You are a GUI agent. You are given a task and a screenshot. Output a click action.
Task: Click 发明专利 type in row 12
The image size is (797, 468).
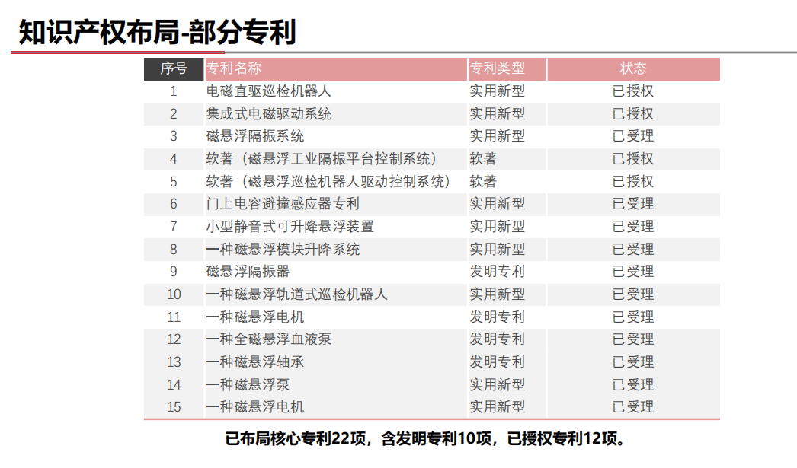(497, 339)
